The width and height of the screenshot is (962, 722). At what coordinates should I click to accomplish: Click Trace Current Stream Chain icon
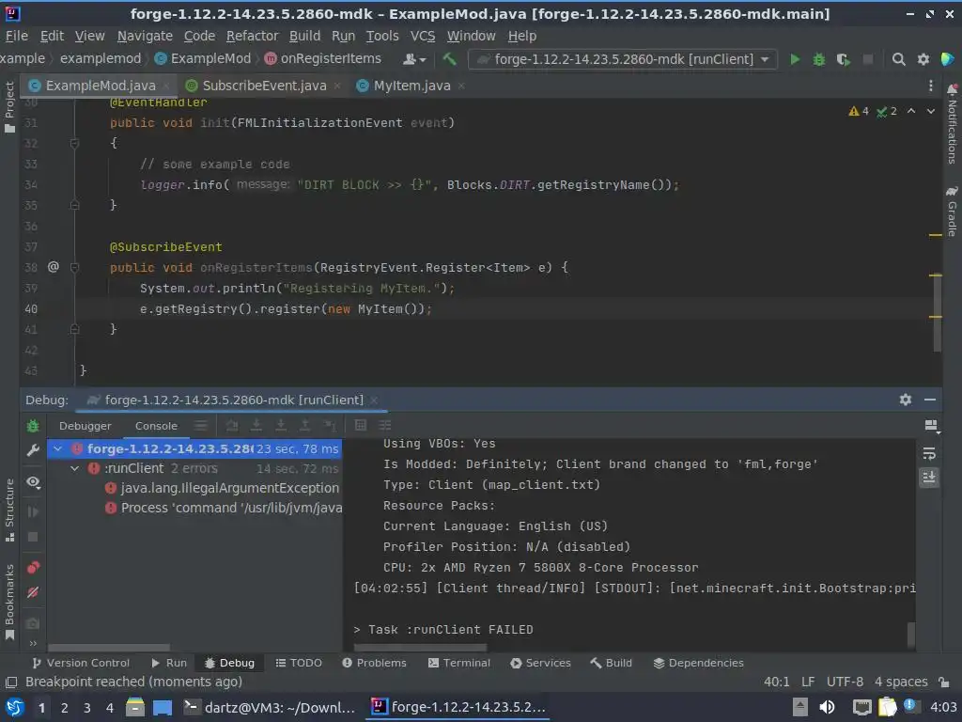(x=385, y=426)
